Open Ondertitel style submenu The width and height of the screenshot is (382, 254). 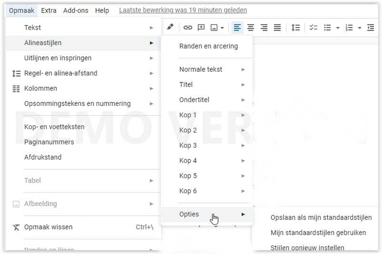click(207, 100)
